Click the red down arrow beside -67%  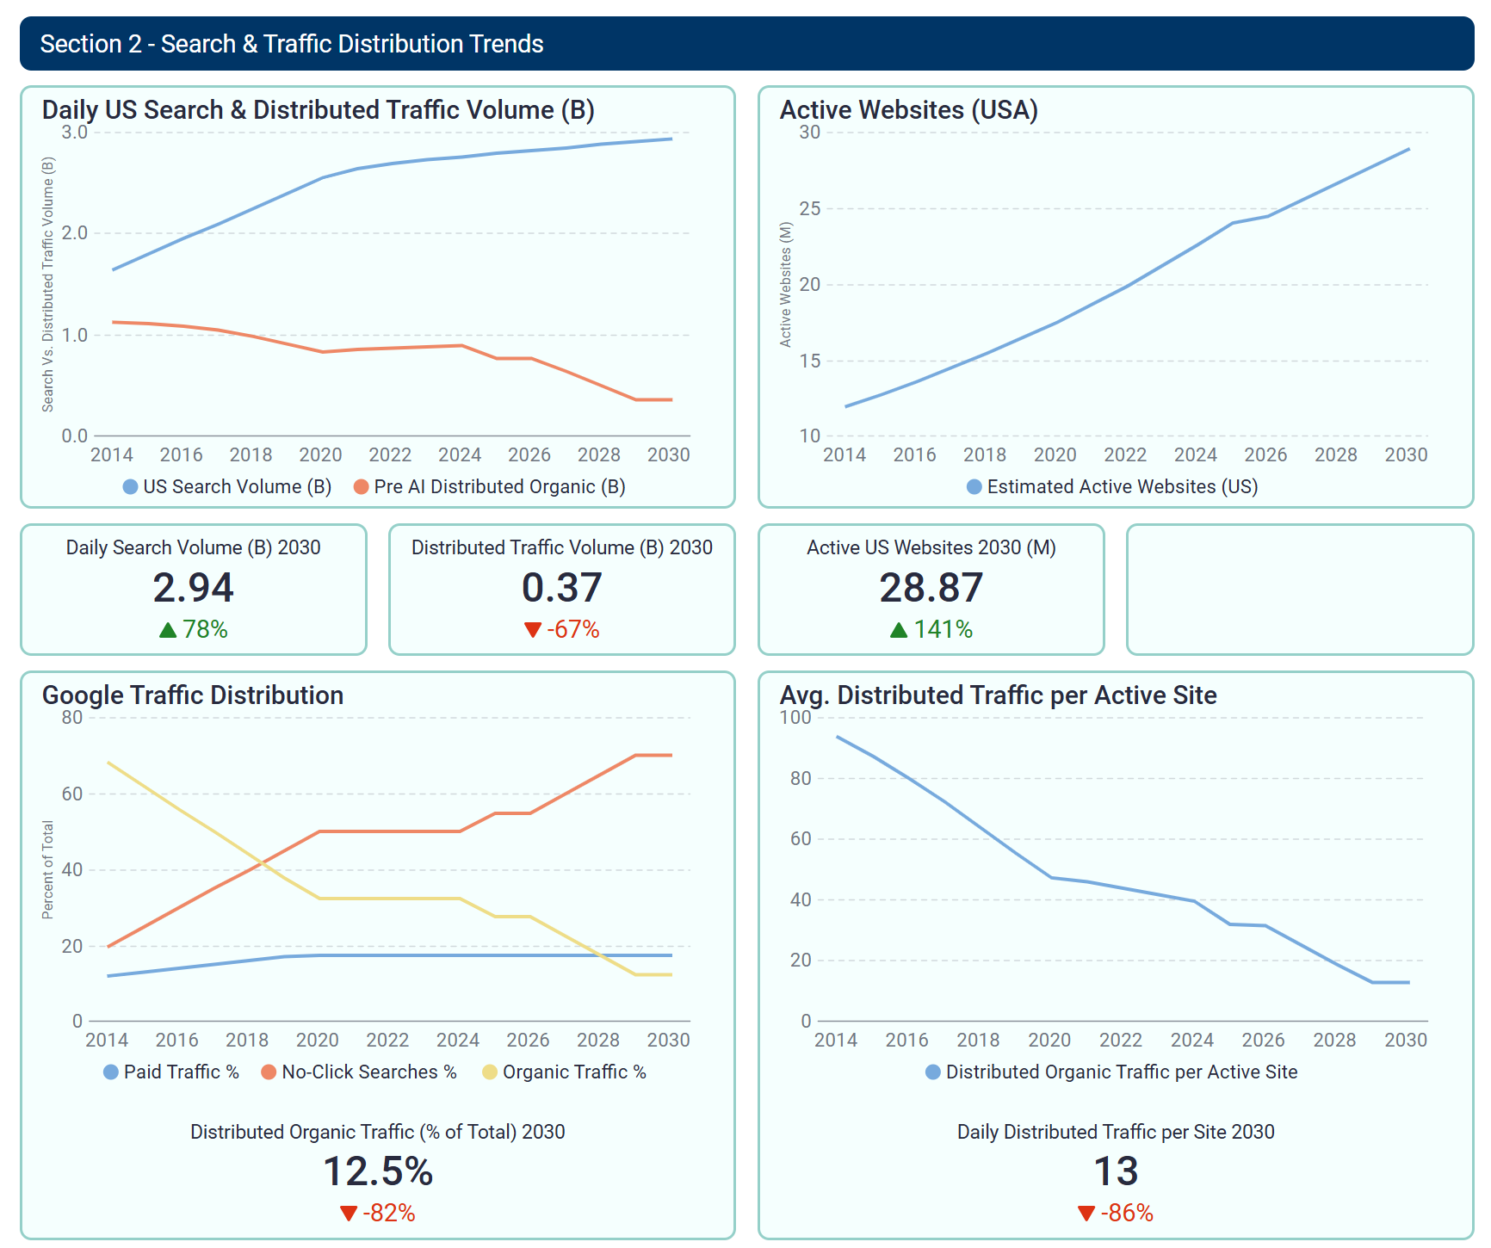tap(533, 630)
